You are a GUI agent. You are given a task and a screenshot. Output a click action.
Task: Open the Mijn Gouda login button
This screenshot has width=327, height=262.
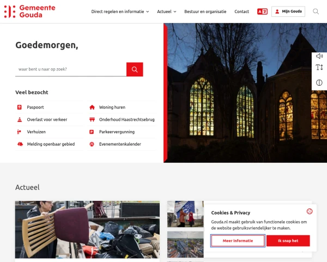coord(288,11)
